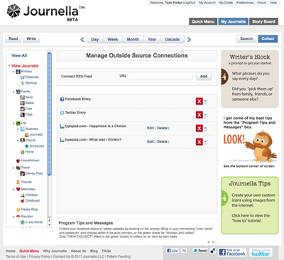Collapse the Family tree node

click(x=13, y=92)
